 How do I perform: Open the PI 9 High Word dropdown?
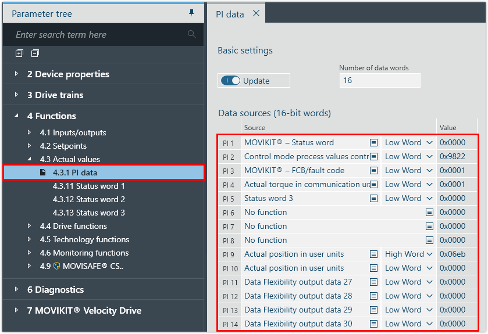pyautogui.click(x=409, y=254)
